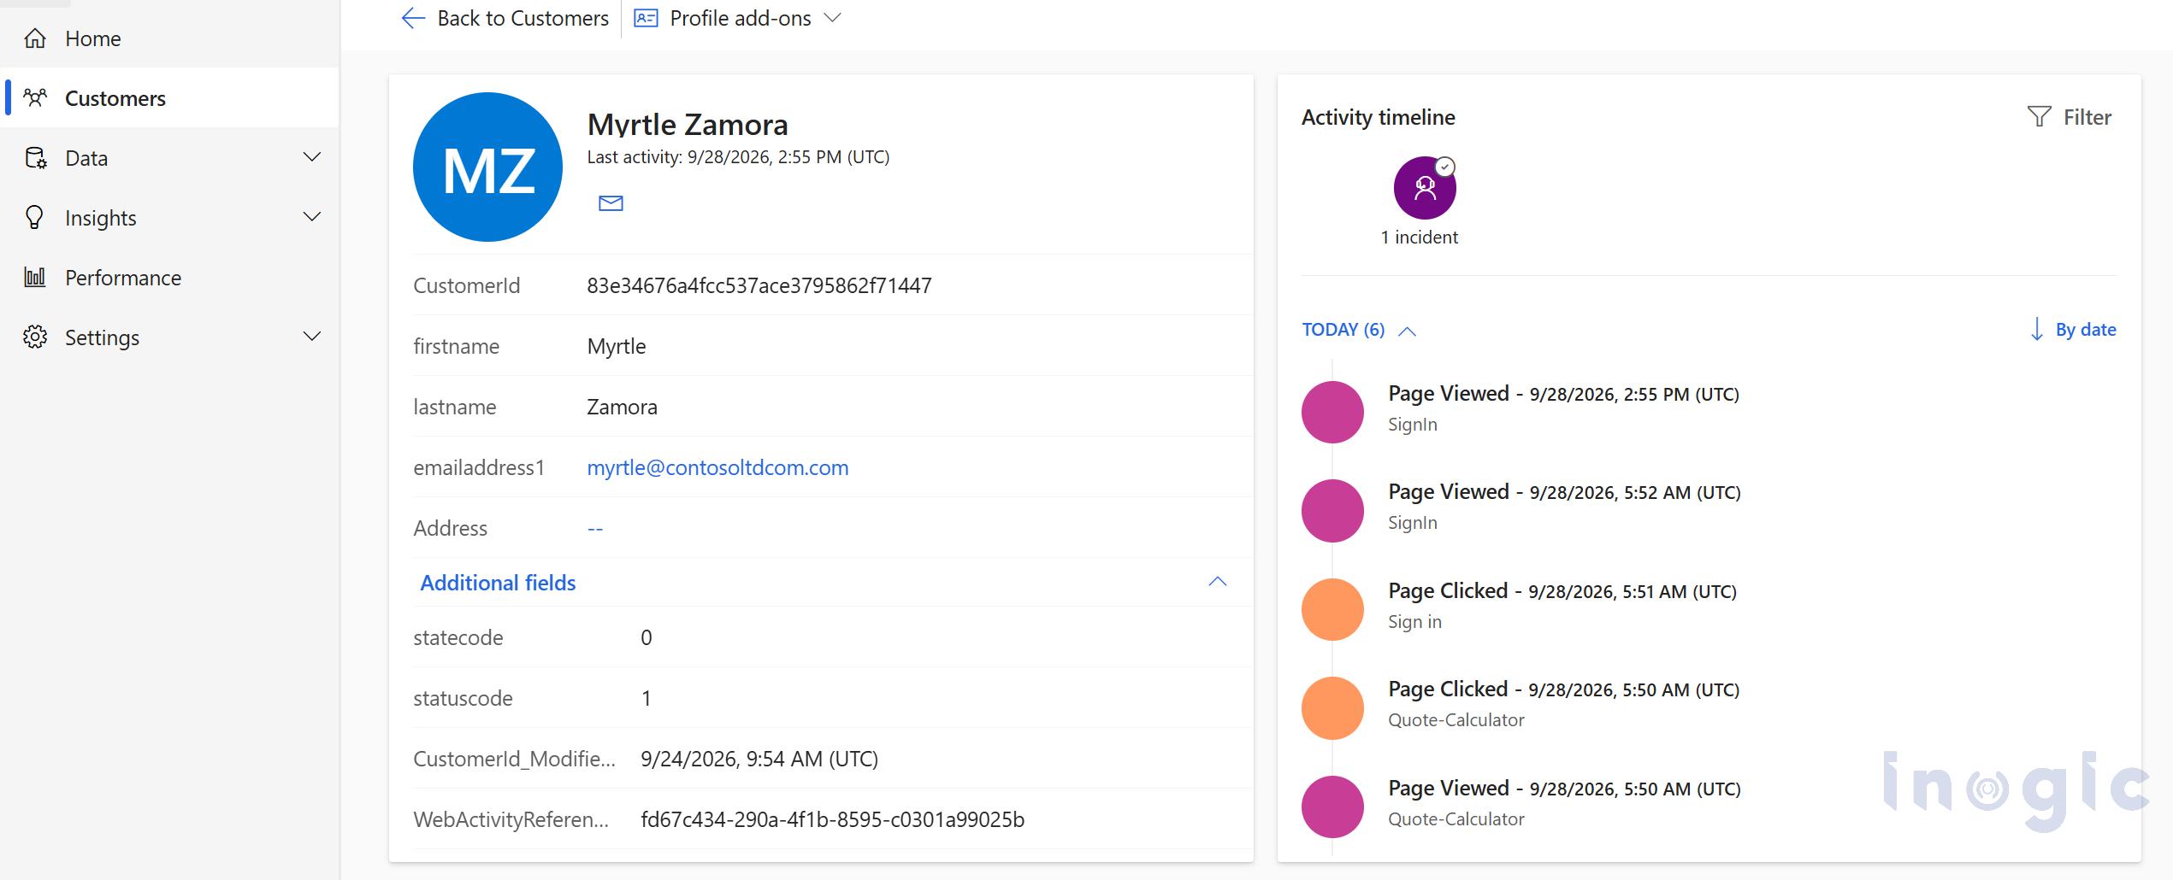This screenshot has width=2173, height=880.
Task: Click the CustomerId value 83e34676a4fcc537ace3795862f71447
Action: tap(759, 285)
